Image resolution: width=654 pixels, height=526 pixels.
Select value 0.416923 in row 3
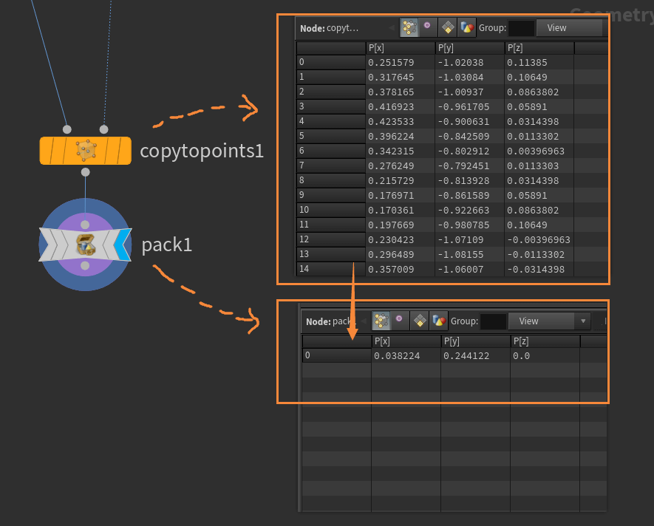391,107
